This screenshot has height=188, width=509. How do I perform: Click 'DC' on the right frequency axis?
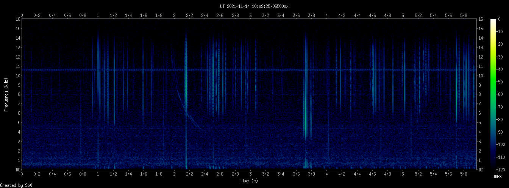click(481, 170)
